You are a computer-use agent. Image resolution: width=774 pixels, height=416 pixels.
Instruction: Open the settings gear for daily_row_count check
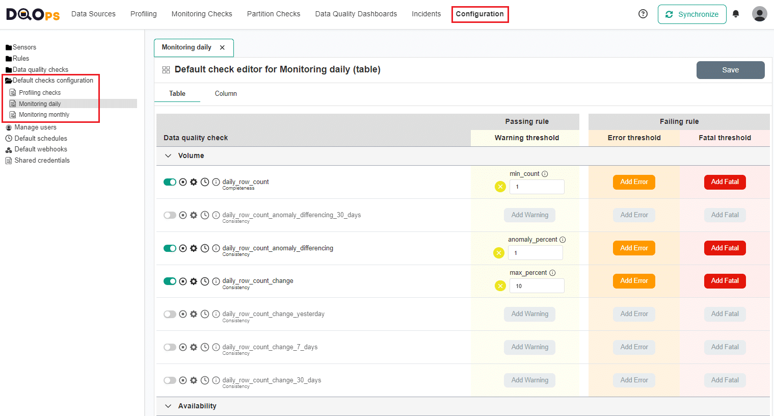click(x=194, y=182)
